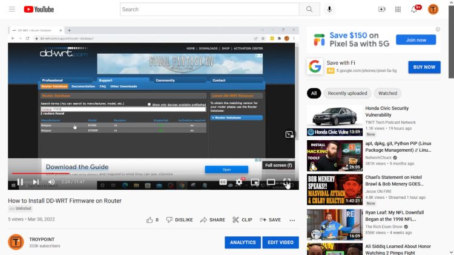Open the YouTube guide hamburger menu
454x255 pixels.
tap(12, 9)
